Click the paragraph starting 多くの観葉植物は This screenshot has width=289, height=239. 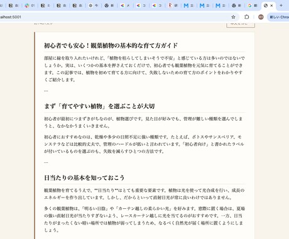144,220
